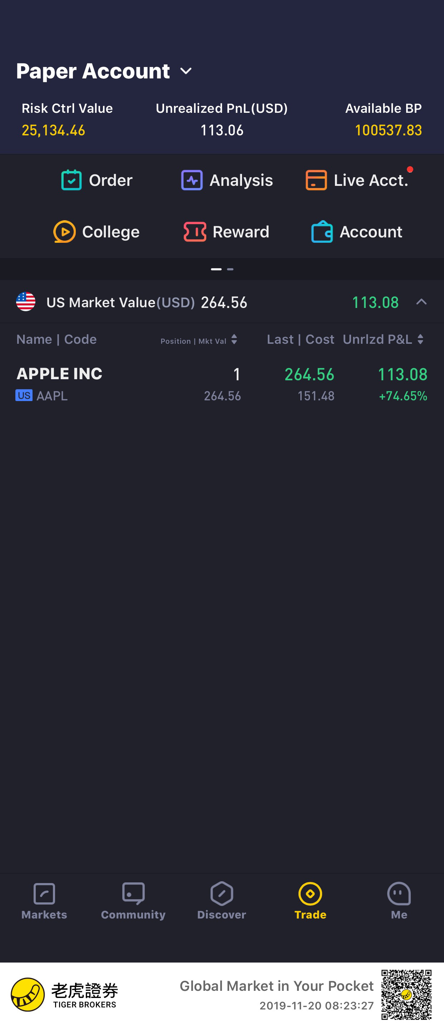This screenshot has width=444, height=1027.
Task: Tap the Discover compass icon
Action: click(222, 893)
